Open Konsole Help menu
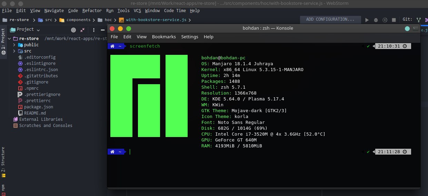428x196 pixels. 209,37
